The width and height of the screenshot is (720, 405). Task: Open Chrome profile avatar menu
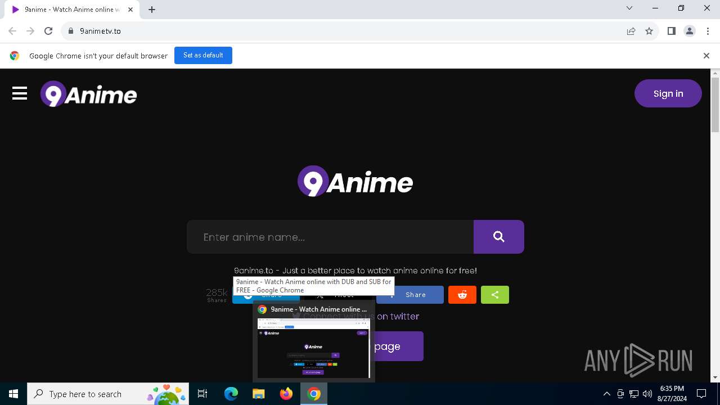tap(690, 31)
